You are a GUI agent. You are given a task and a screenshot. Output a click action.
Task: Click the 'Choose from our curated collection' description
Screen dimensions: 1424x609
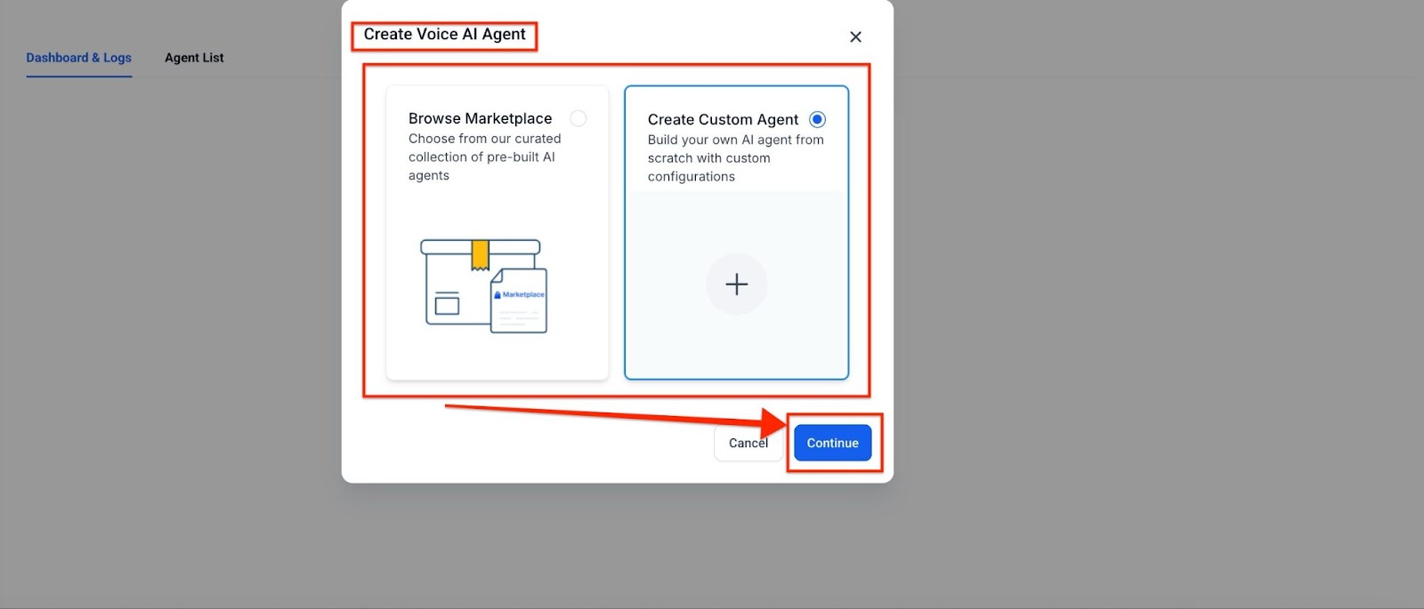click(484, 156)
